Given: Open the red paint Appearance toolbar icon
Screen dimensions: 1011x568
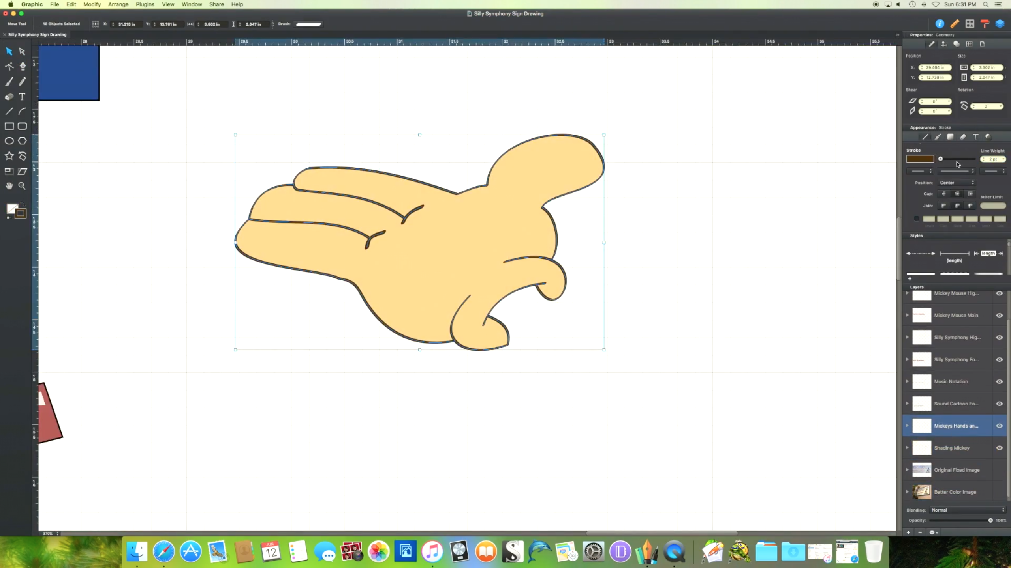Looking at the screenshot, I should pyautogui.click(x=985, y=24).
